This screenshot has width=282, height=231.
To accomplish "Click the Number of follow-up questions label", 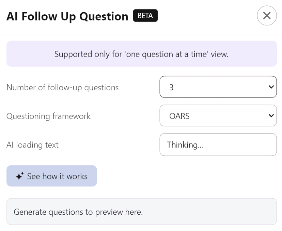I will [63, 88].
